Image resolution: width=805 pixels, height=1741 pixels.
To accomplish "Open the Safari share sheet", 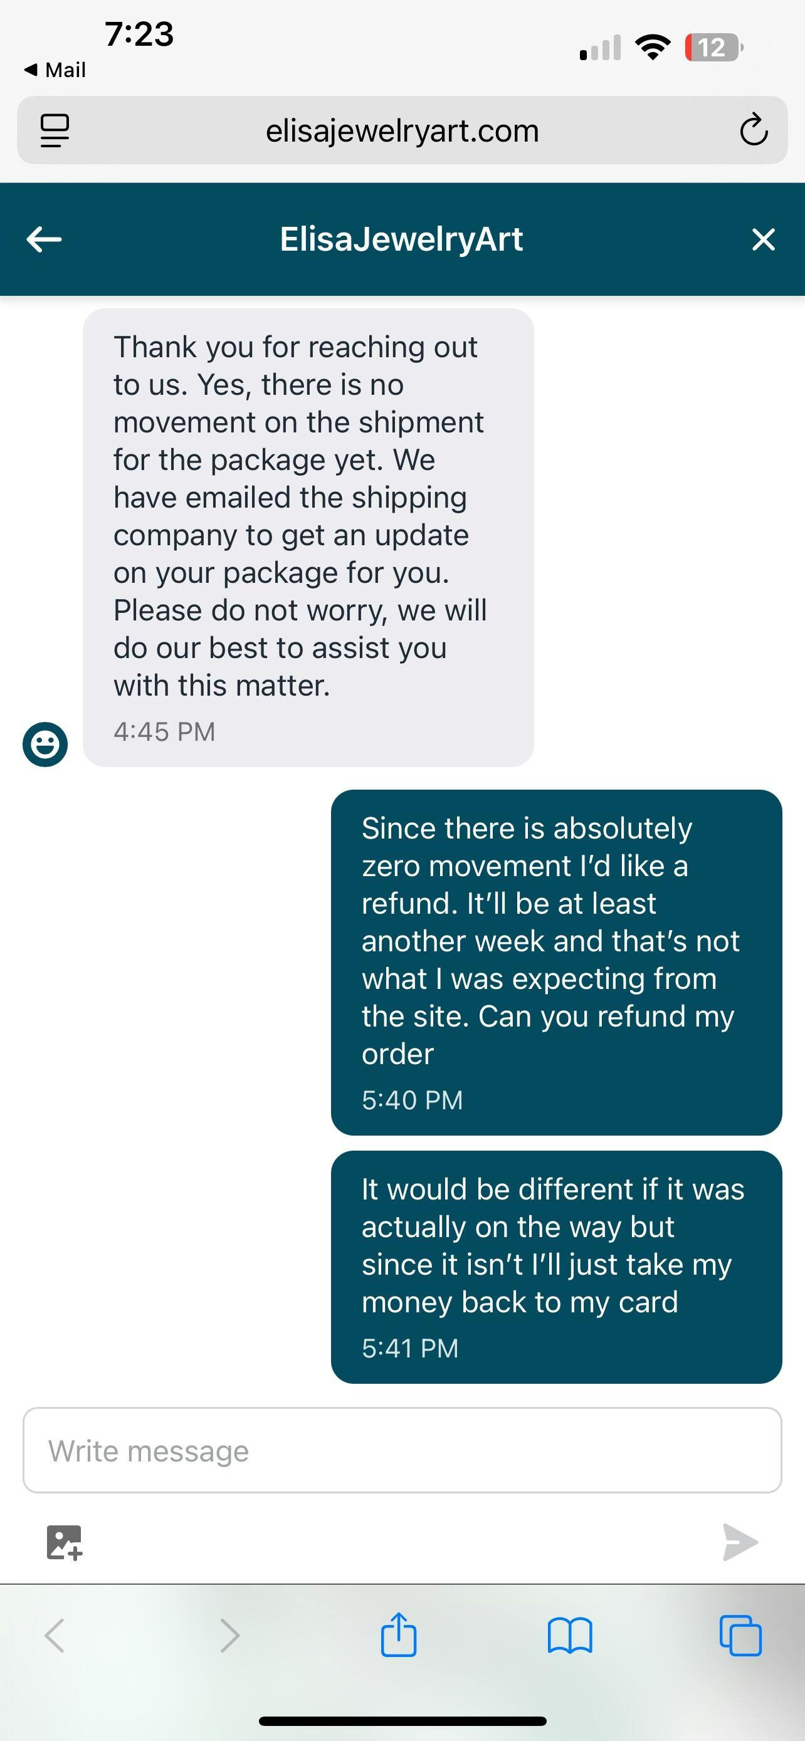I will 398,1636.
